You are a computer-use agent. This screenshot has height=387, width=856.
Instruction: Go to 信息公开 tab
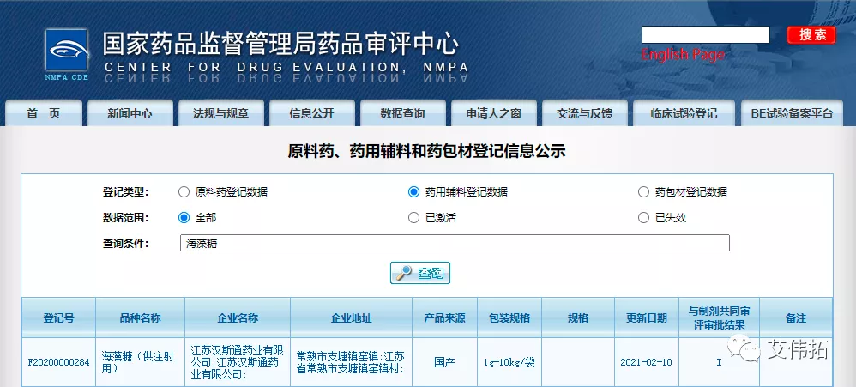pos(311,113)
